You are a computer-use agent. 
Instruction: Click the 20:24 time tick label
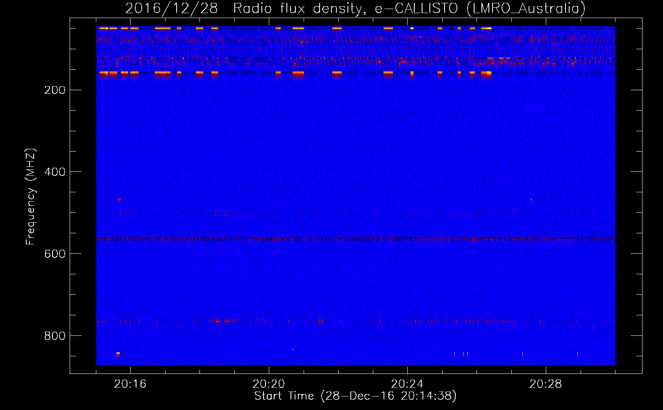click(407, 384)
